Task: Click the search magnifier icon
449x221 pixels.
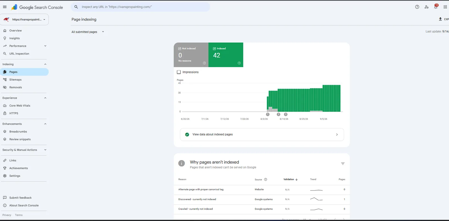Action: 76,7
